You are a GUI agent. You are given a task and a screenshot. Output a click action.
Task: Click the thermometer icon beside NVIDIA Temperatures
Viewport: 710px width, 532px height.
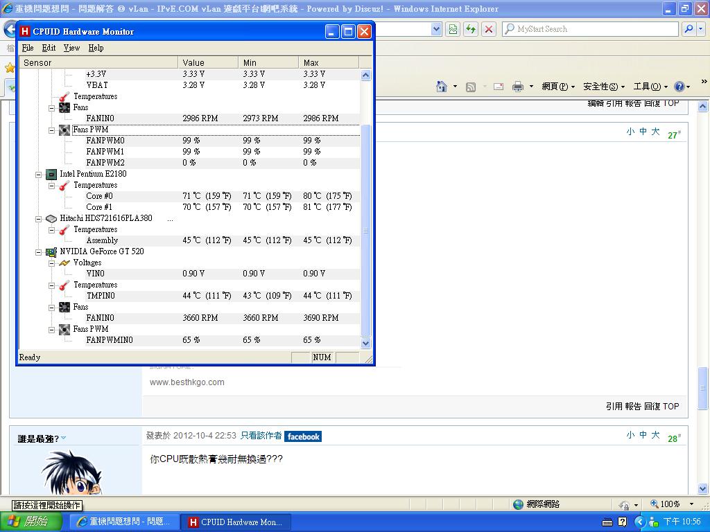click(x=64, y=285)
